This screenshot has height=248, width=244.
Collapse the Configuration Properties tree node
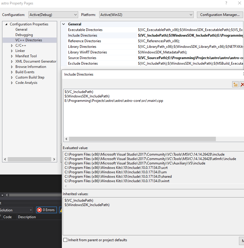tap(6, 24)
